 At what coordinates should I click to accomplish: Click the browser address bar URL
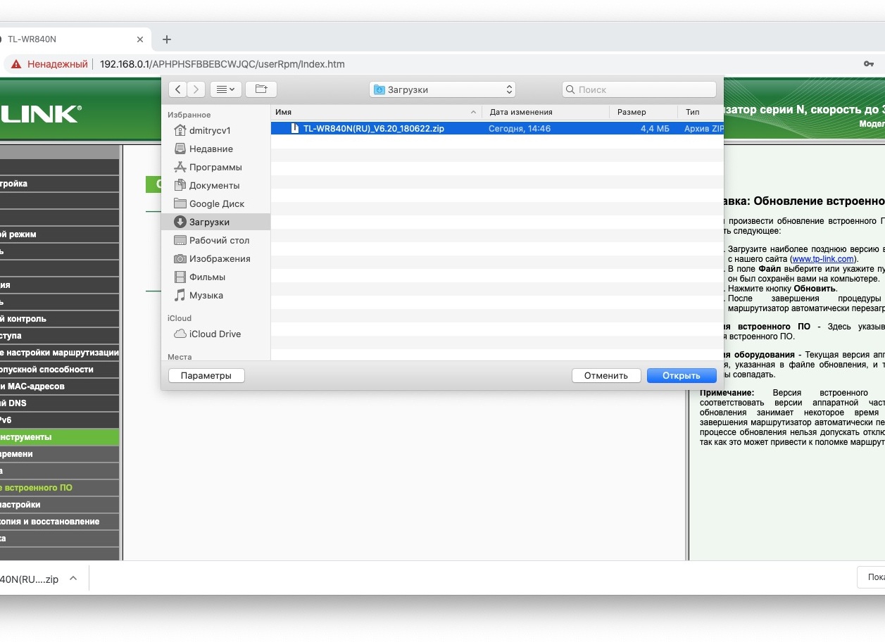coord(222,64)
